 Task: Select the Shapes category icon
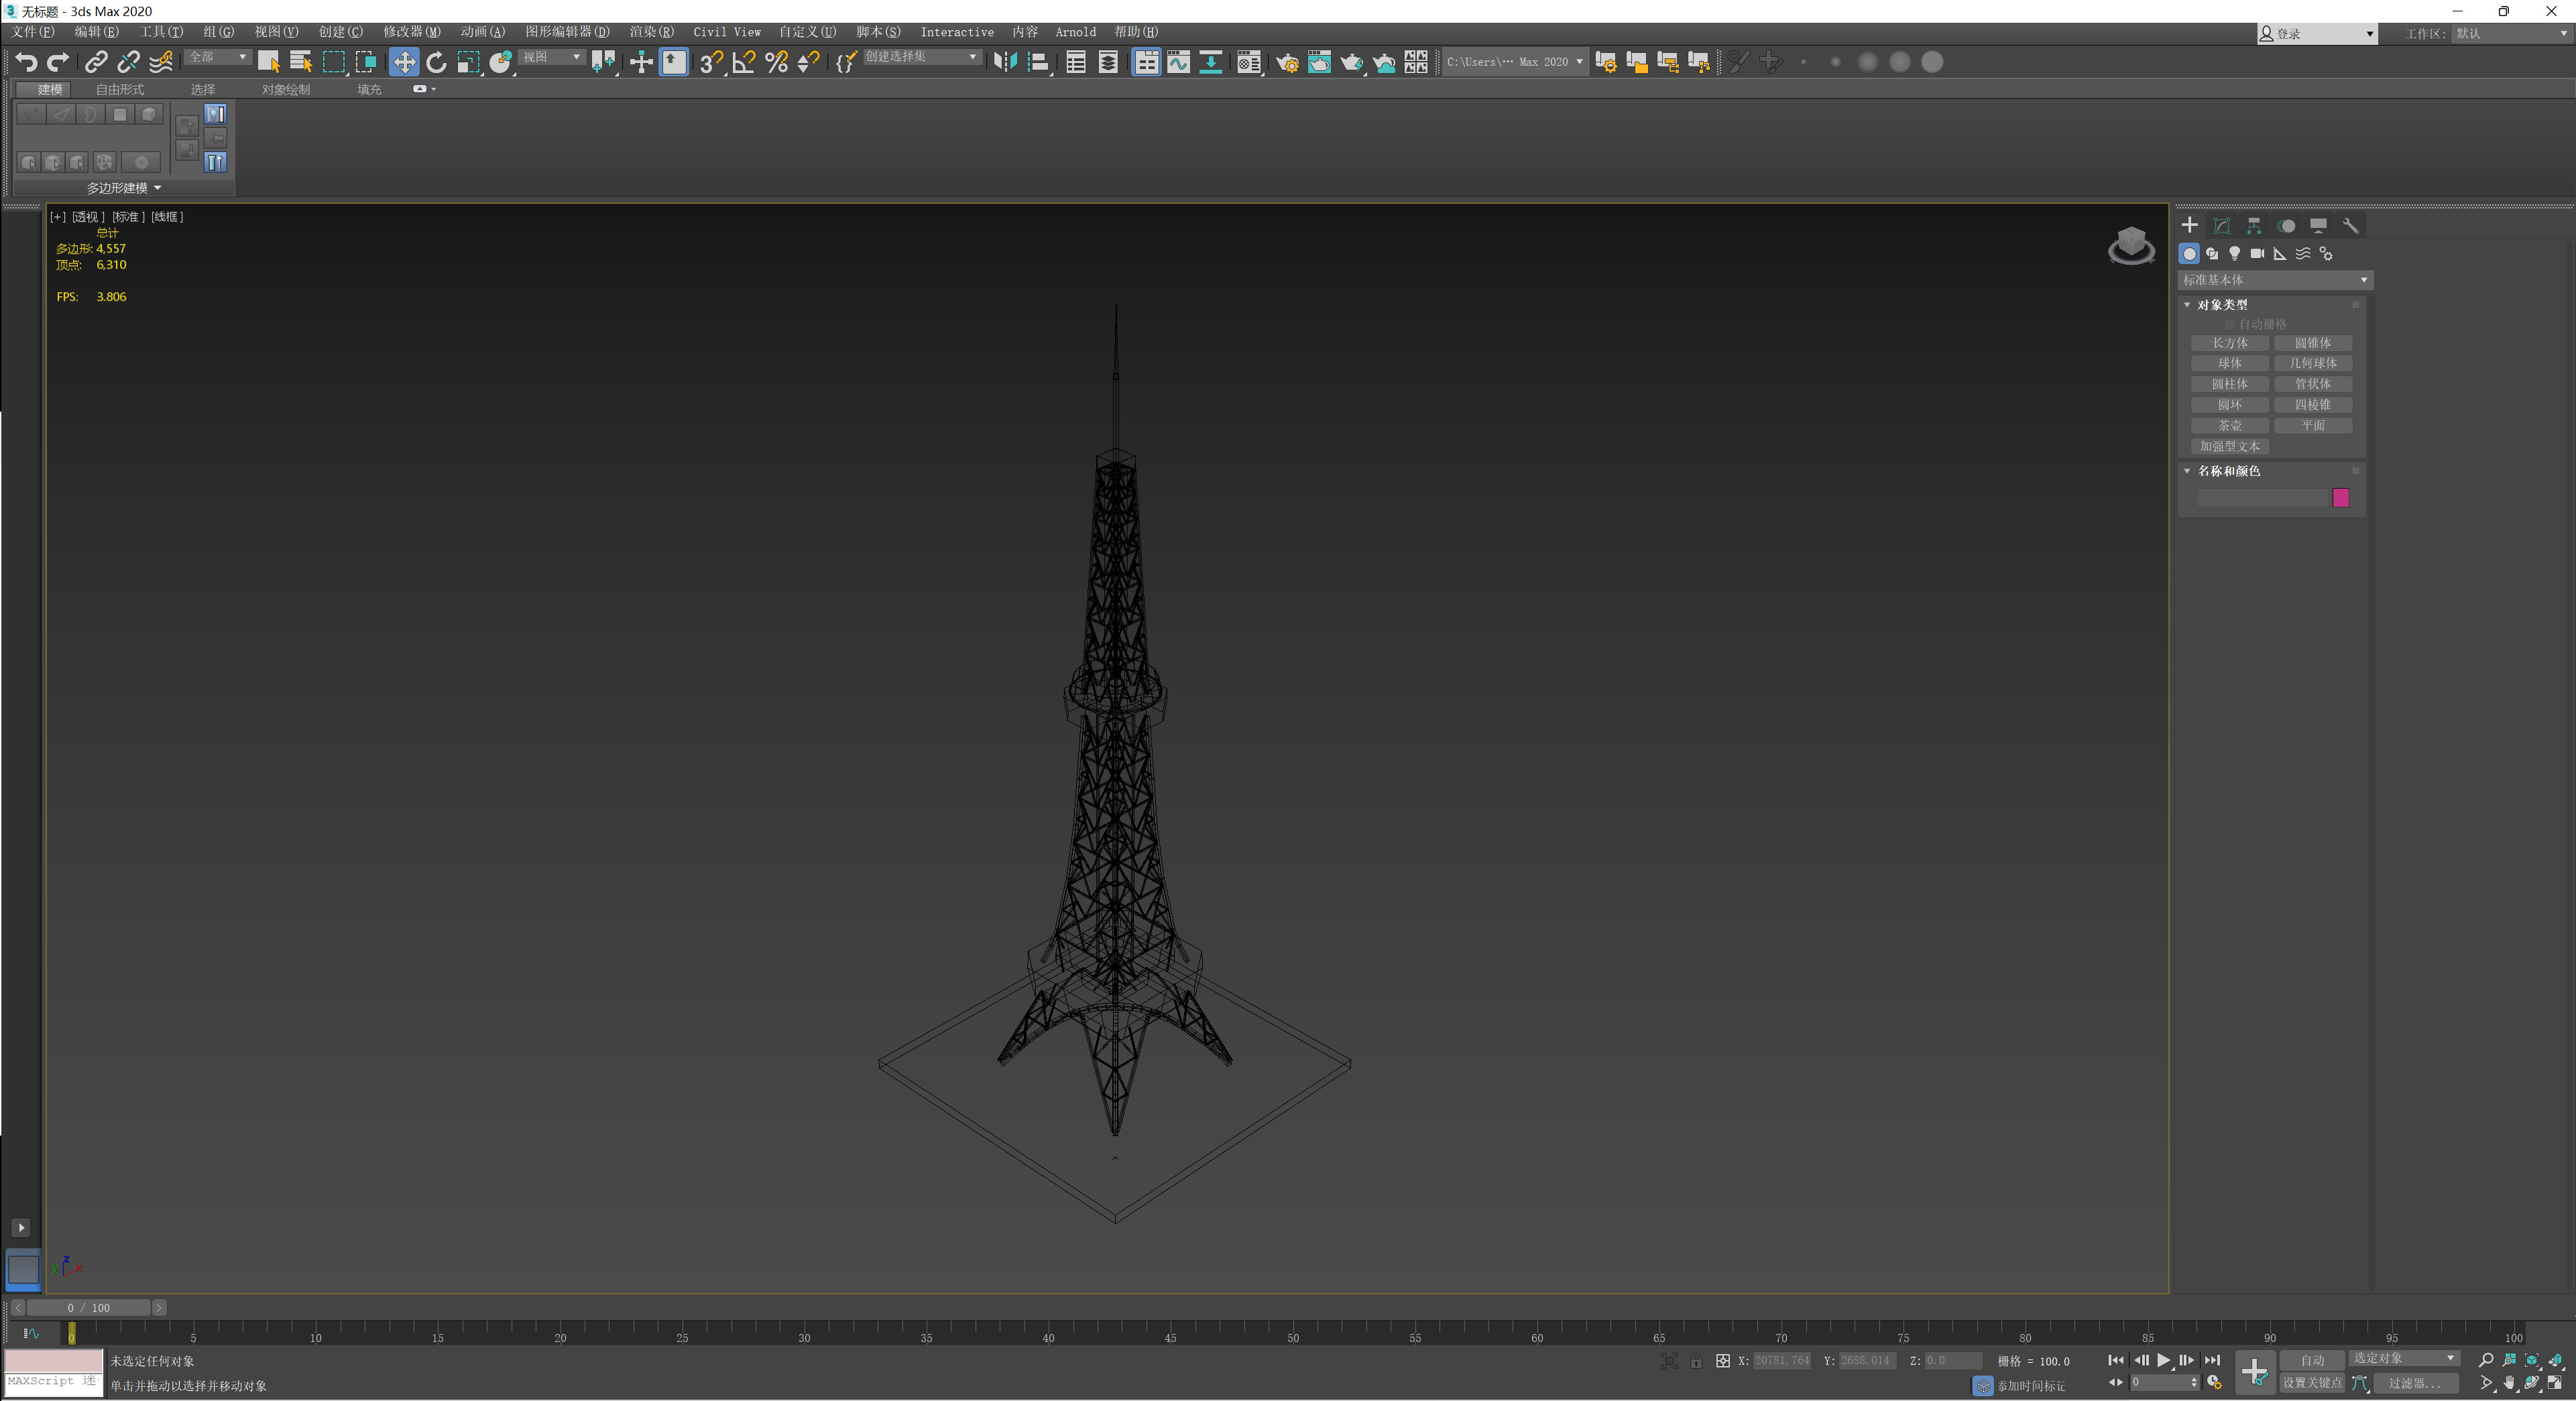[x=2212, y=254]
